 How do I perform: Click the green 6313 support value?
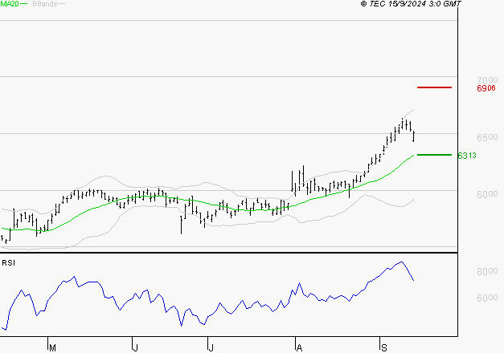click(x=467, y=156)
